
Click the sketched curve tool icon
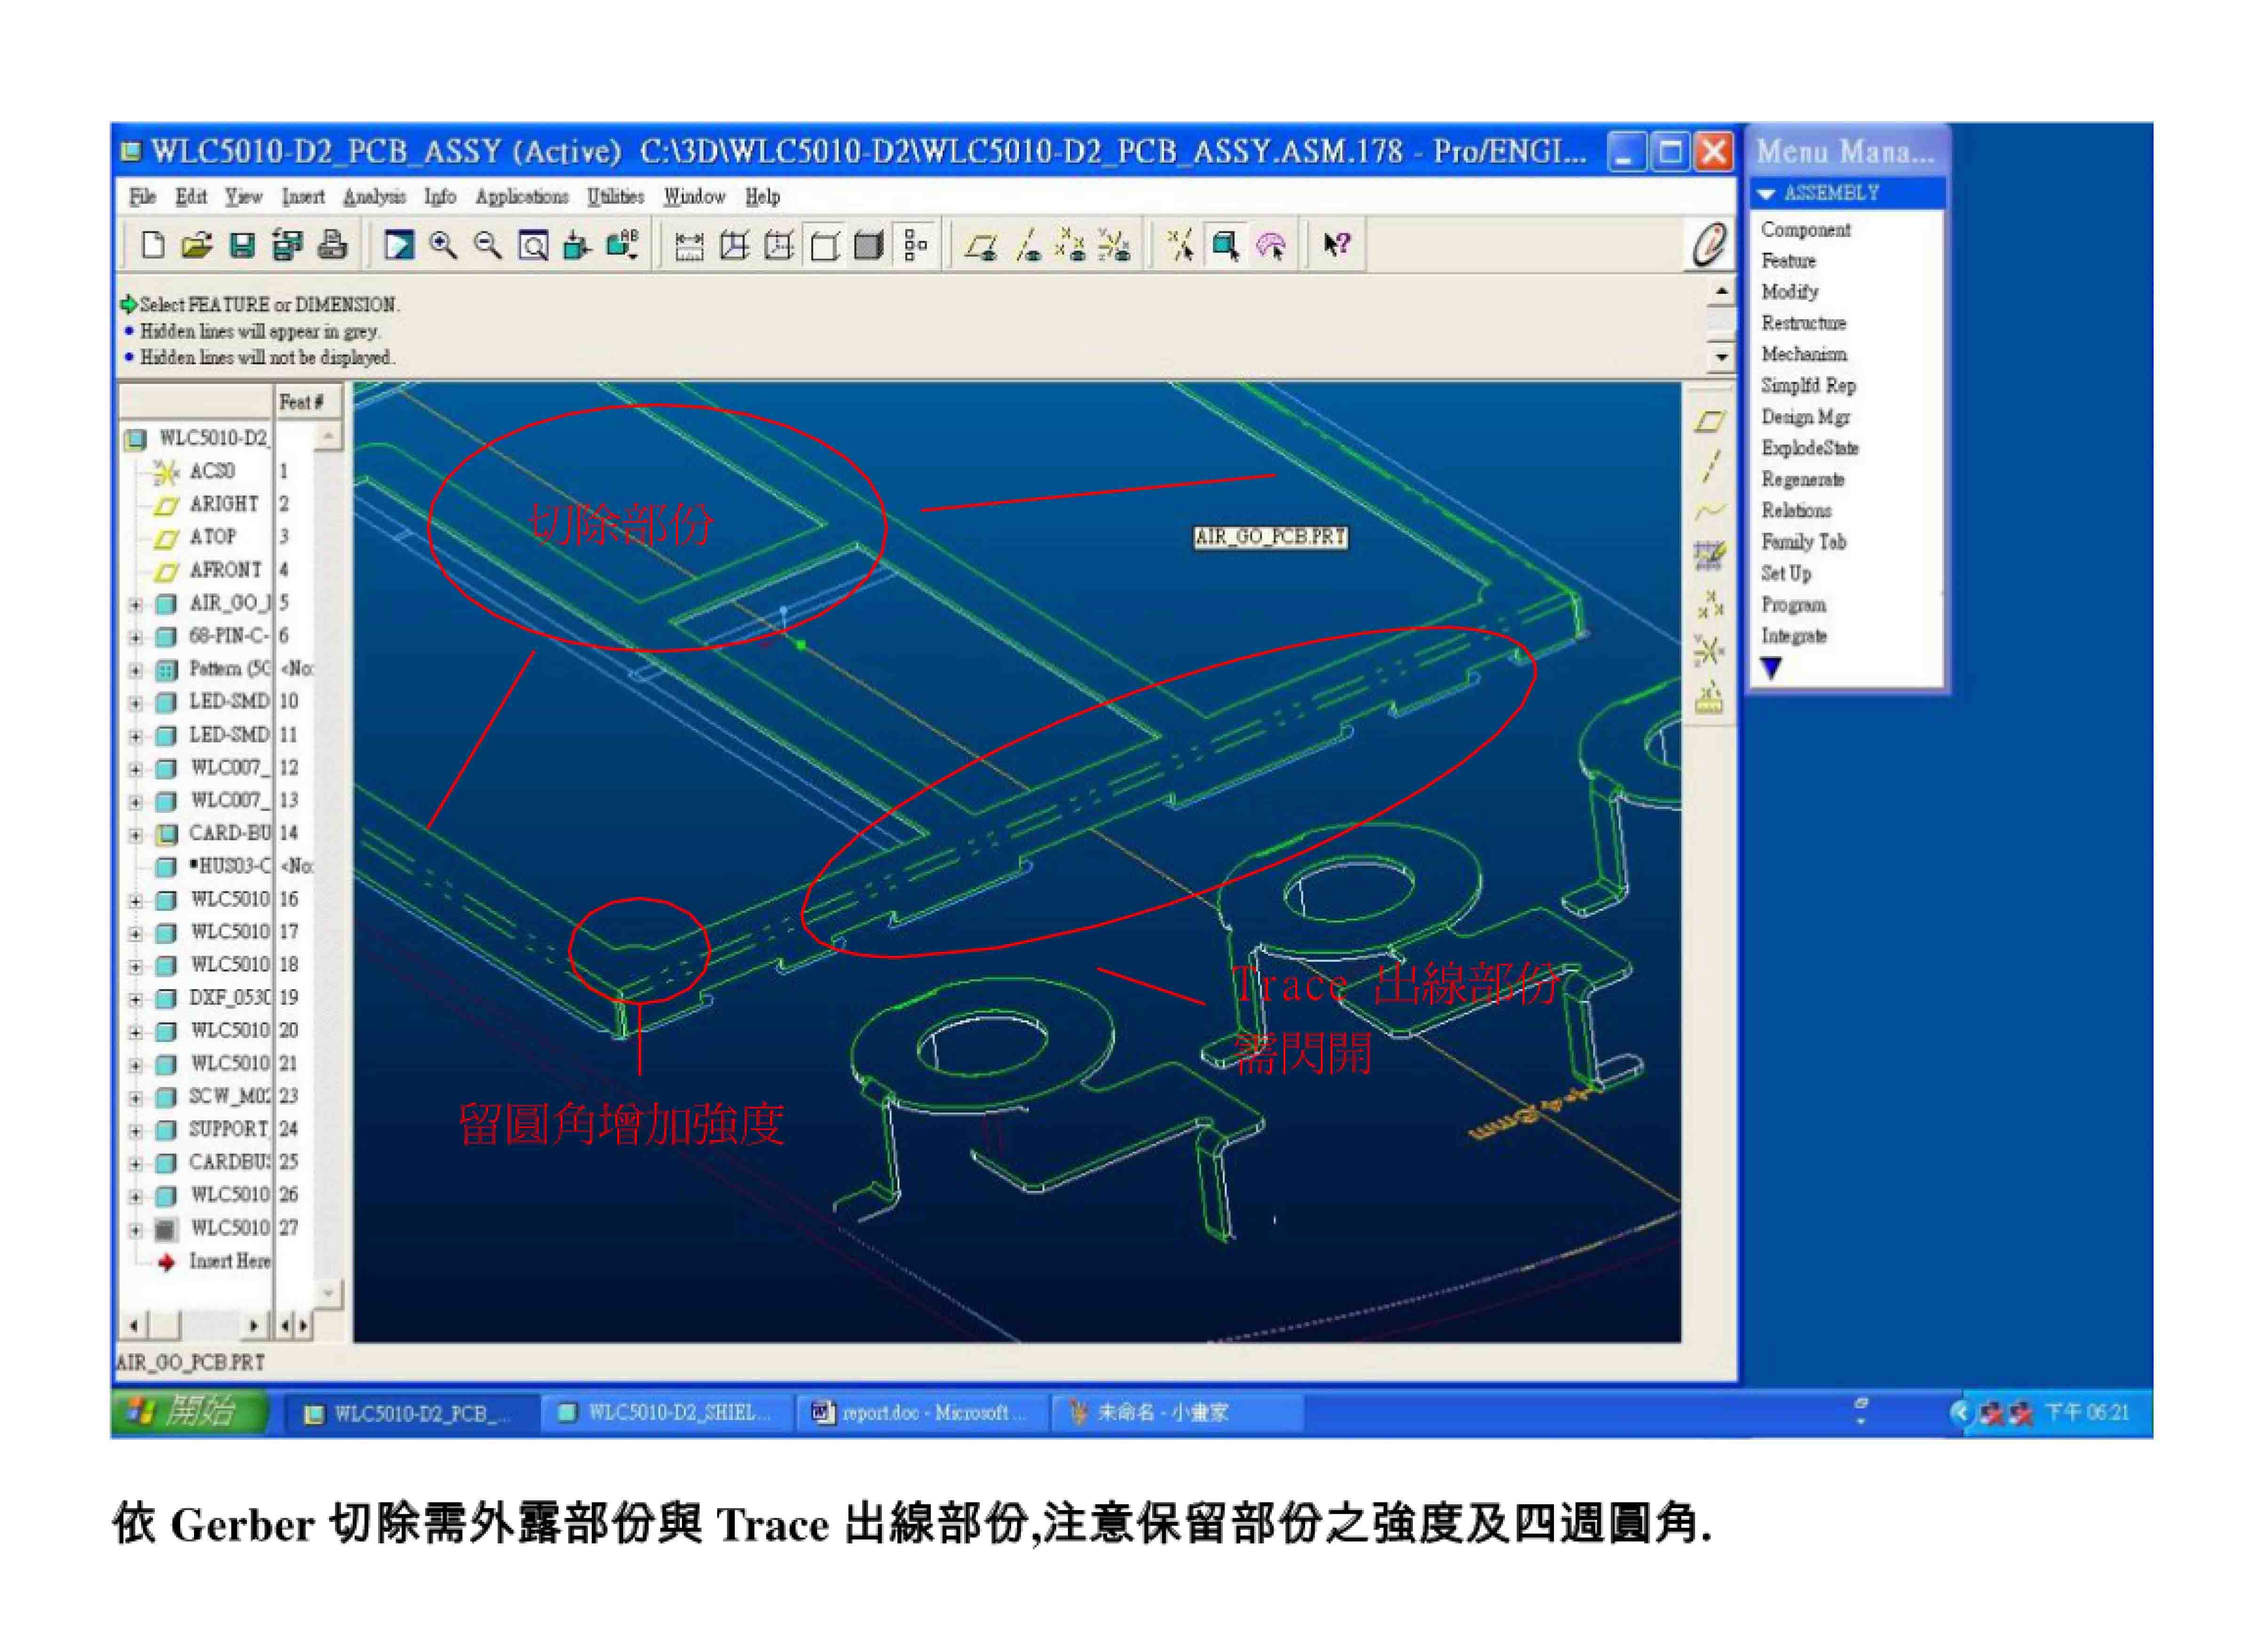(1710, 555)
